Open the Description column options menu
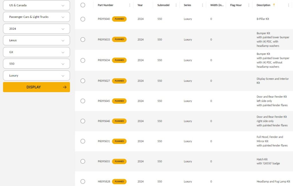The image size is (293, 186). coord(288,5)
